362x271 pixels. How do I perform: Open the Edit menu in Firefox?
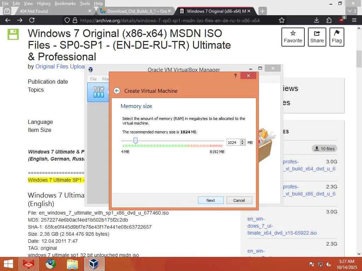pos(16,4)
